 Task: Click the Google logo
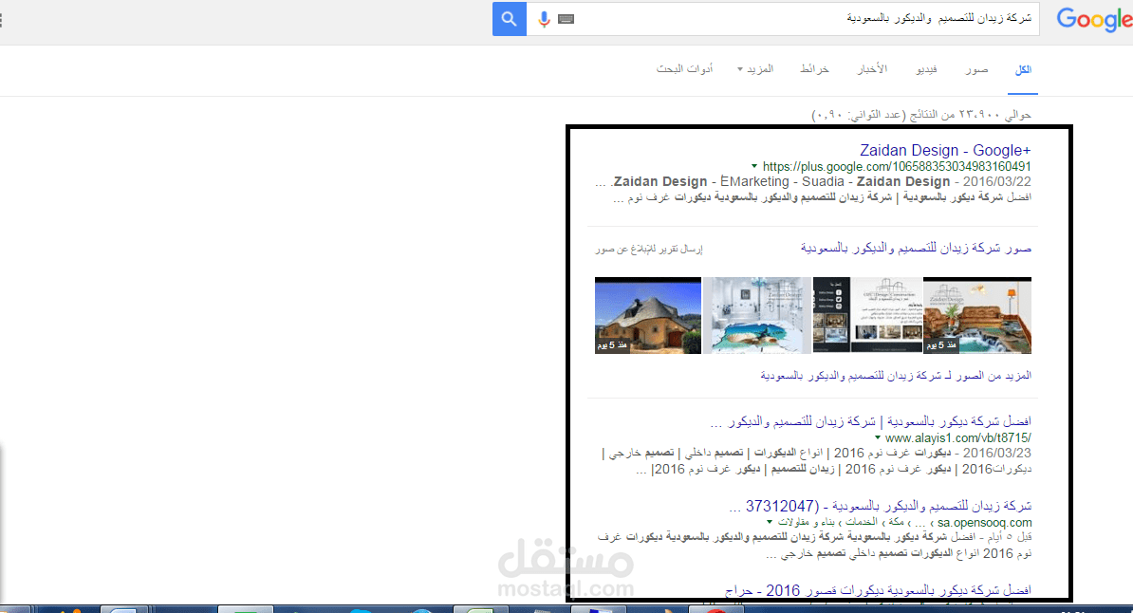tap(1094, 20)
